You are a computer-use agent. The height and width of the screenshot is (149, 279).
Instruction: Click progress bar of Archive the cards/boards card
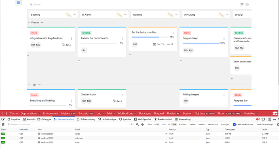point(99,43)
